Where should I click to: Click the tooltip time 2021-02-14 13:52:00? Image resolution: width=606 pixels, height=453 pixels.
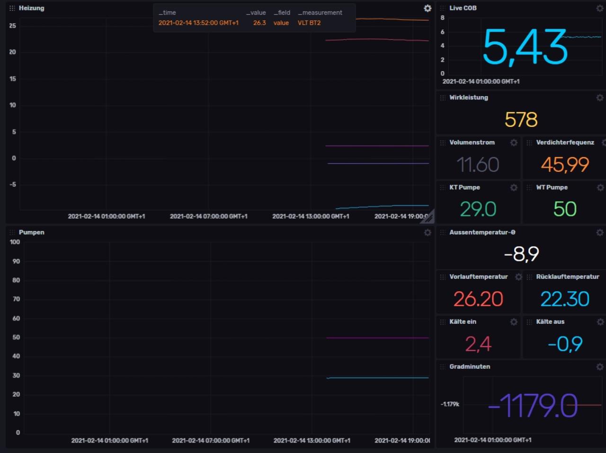coord(198,23)
